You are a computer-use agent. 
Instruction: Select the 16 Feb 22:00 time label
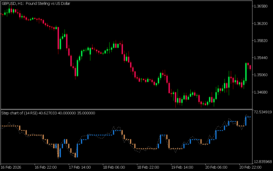(x=46, y=168)
